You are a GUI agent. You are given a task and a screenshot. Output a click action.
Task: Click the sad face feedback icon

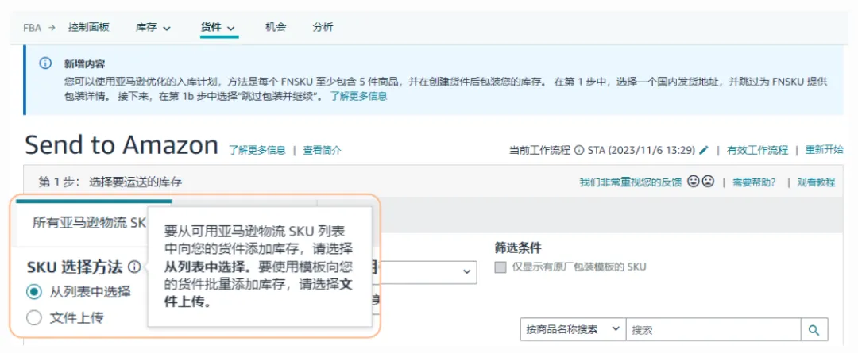pos(708,182)
